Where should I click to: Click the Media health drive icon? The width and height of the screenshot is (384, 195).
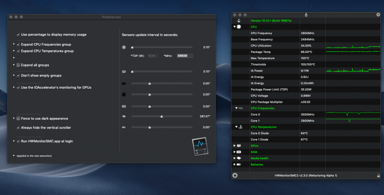pyautogui.click(x=239, y=158)
